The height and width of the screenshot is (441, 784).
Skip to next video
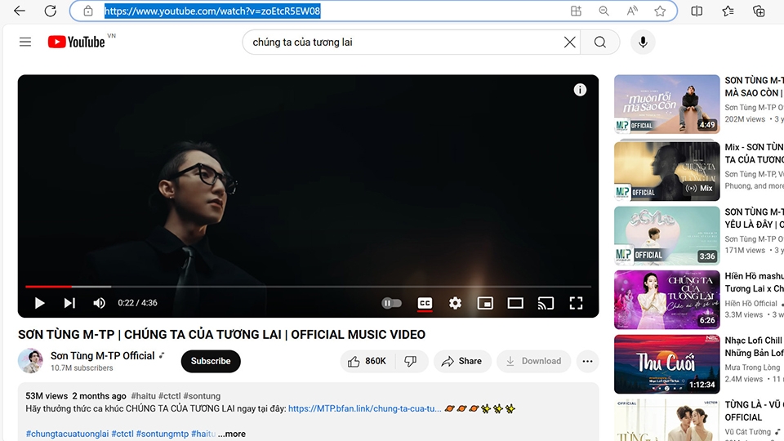(69, 303)
